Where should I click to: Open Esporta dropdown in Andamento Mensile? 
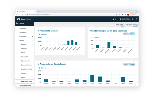(43, 34)
